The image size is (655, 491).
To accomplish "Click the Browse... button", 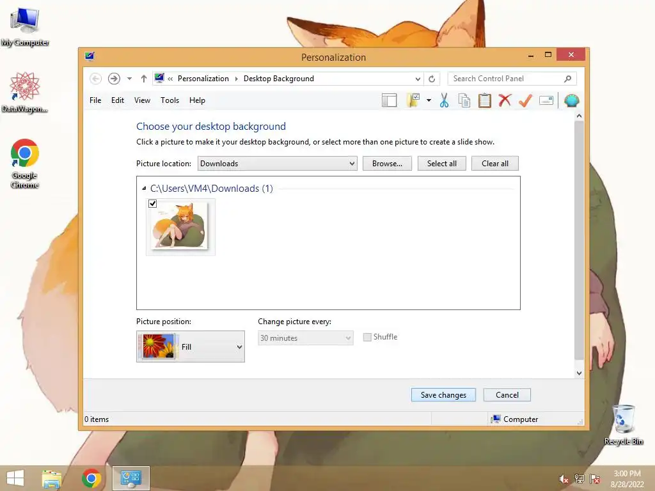I will click(387, 163).
